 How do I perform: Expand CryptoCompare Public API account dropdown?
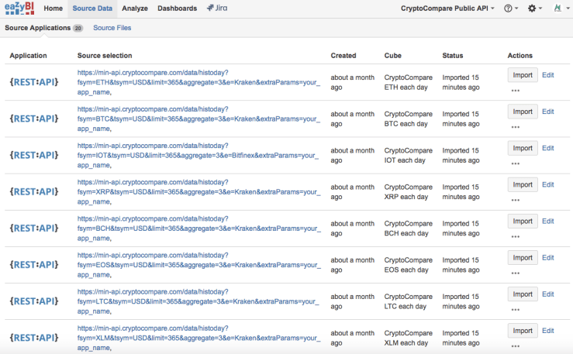click(447, 9)
